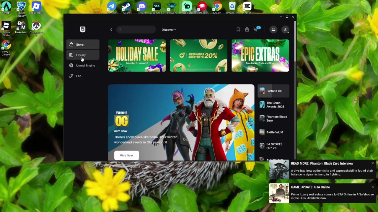The height and width of the screenshot is (212, 378).
Task: Select Fortnite OG in the featured list
Action: click(273, 91)
